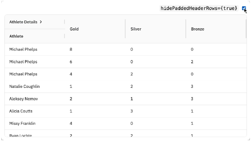
Task: Click resize handle right of Athlete Details header
Action: tap(65, 22)
